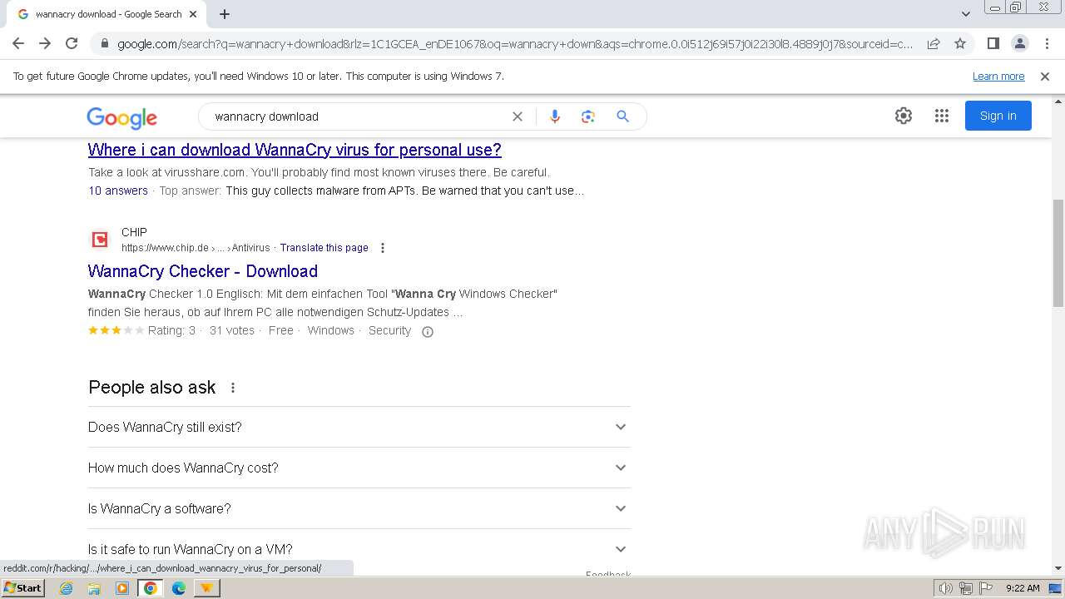The image size is (1065, 599).
Task: Expand 'Does WannaCry still exist?' question
Action: pos(359,427)
